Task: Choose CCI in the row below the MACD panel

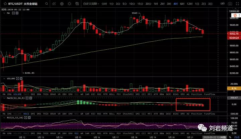Action: tap(144, 114)
